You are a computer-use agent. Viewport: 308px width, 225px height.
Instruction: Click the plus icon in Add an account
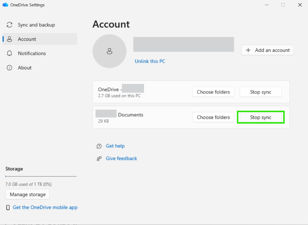248,50
